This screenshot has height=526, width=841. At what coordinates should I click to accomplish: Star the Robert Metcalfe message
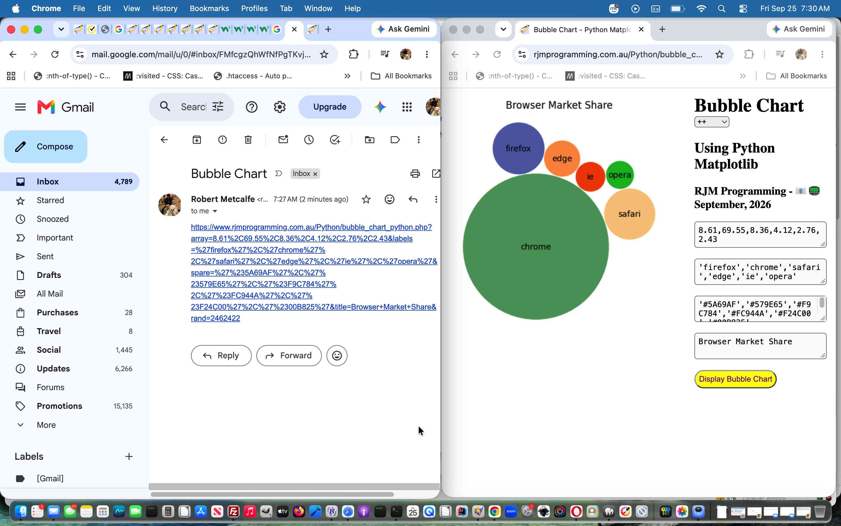tap(366, 199)
